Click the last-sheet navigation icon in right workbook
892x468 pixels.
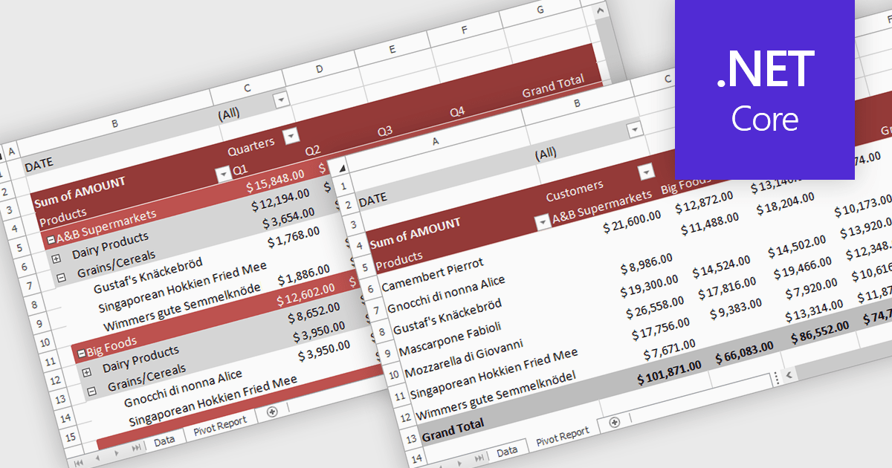pos(480,457)
